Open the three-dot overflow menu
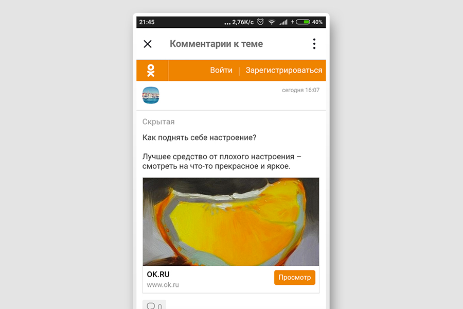Image resolution: width=463 pixels, height=309 pixels. (x=314, y=44)
